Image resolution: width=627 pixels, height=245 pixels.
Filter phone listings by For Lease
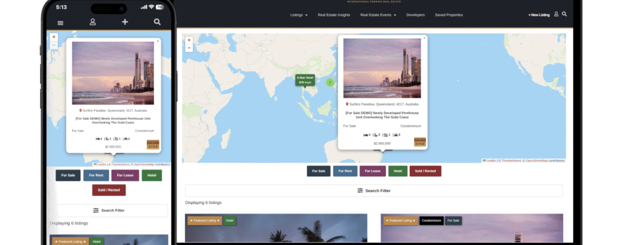(125, 175)
